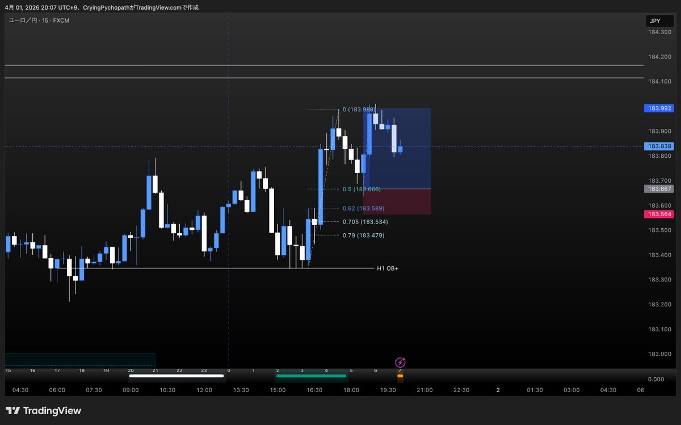
Task: Open the TradingView logo link
Action: click(44, 411)
